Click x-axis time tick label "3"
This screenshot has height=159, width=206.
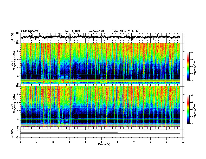69,142
